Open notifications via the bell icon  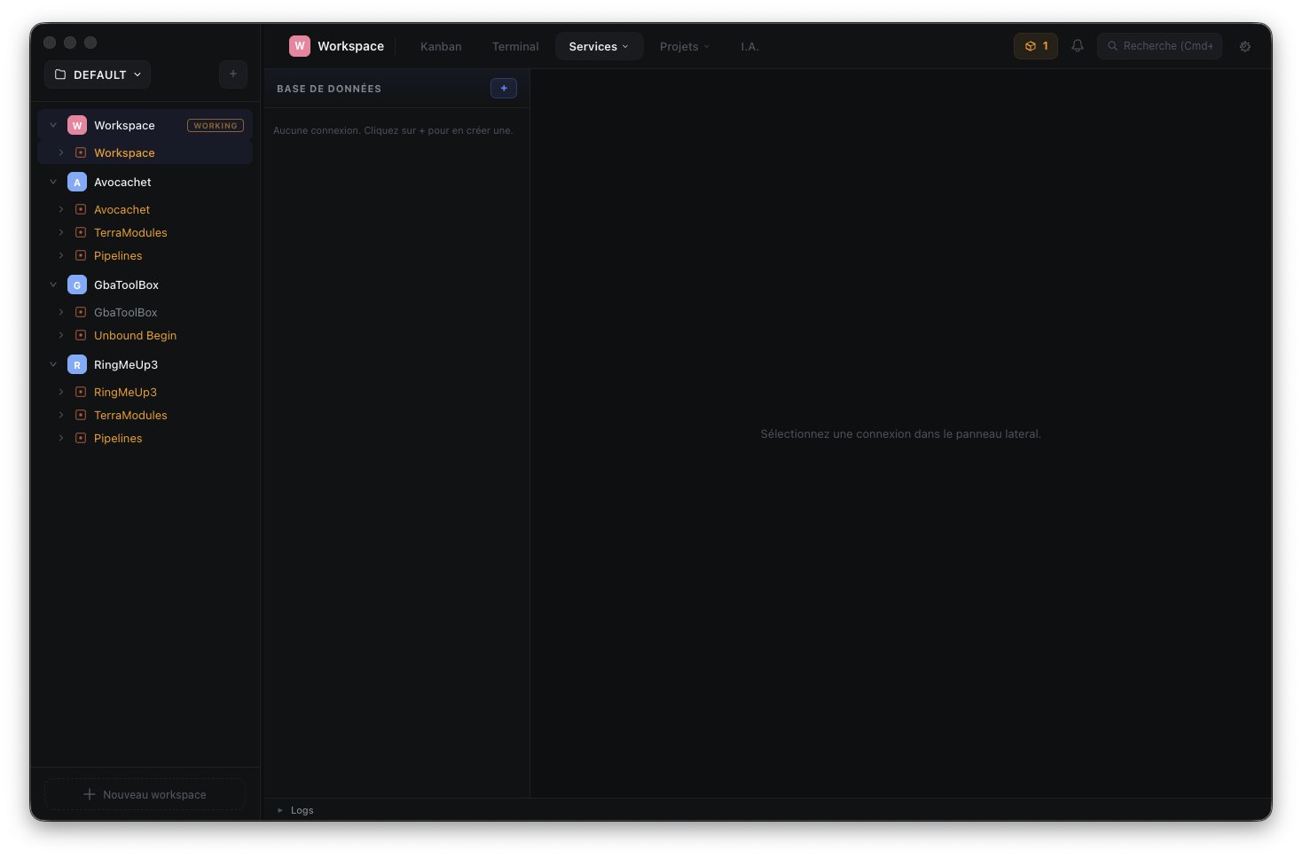tap(1077, 45)
